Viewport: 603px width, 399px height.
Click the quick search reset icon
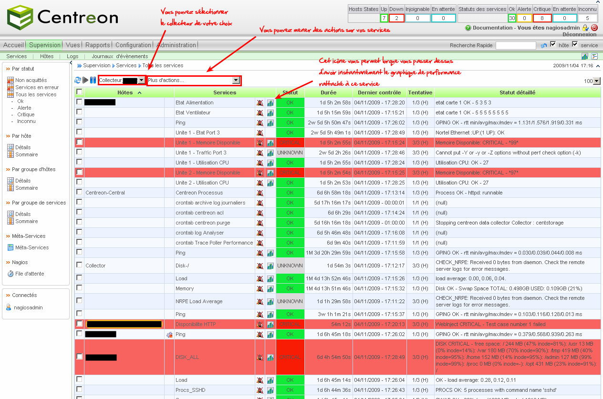pos(543,45)
